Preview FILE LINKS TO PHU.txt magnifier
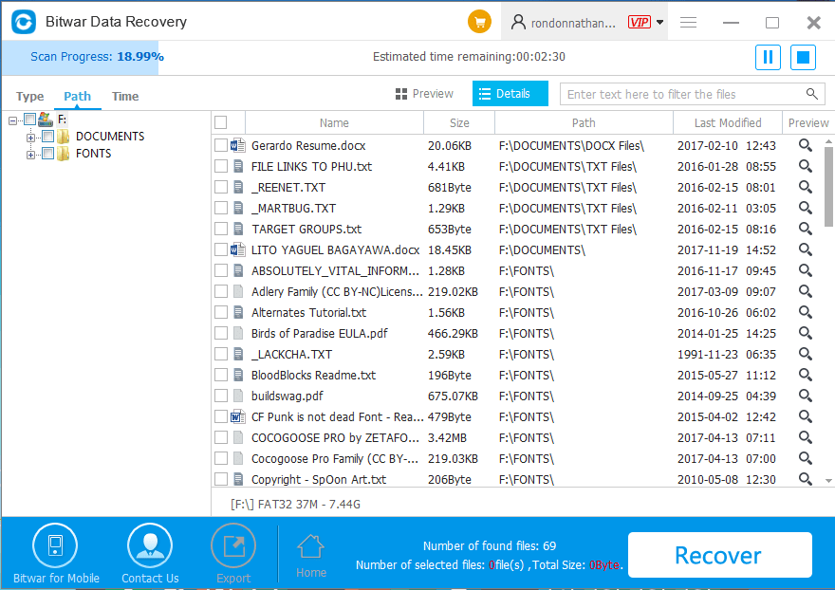Viewport: 835px width, 590px height. 806,166
